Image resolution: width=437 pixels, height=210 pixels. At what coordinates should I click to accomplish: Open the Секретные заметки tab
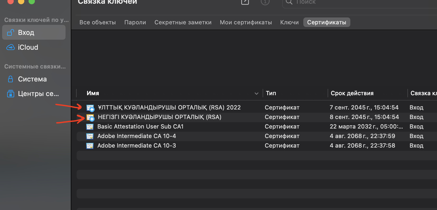(183, 22)
